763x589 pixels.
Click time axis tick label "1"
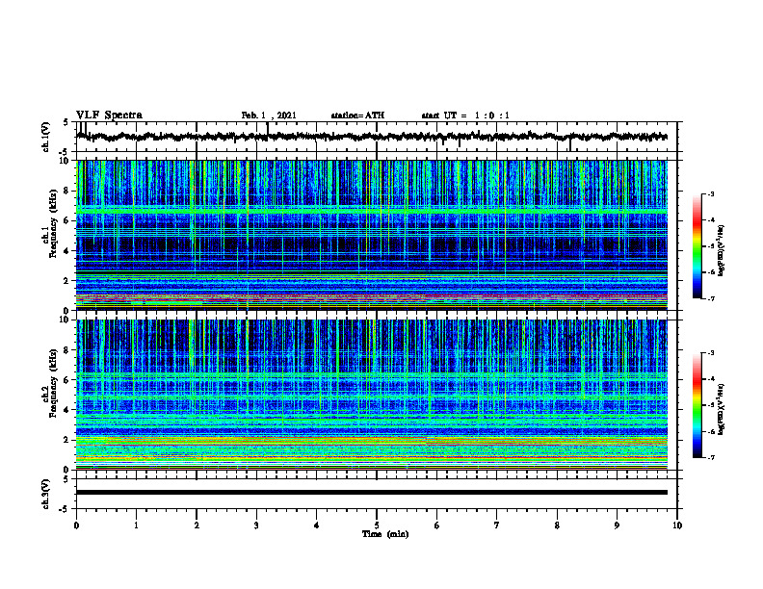pos(136,525)
